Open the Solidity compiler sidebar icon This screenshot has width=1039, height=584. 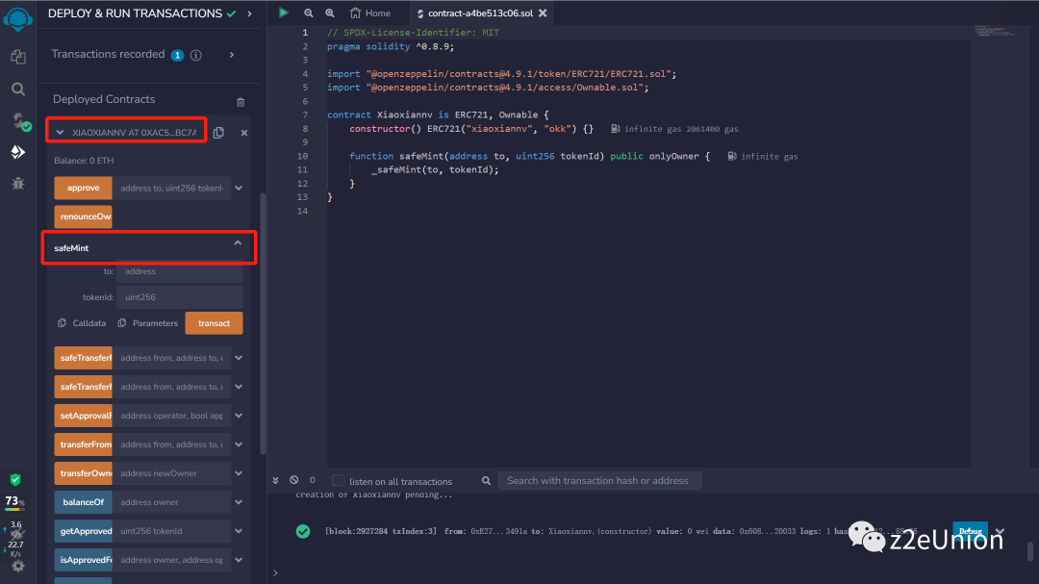point(17,120)
